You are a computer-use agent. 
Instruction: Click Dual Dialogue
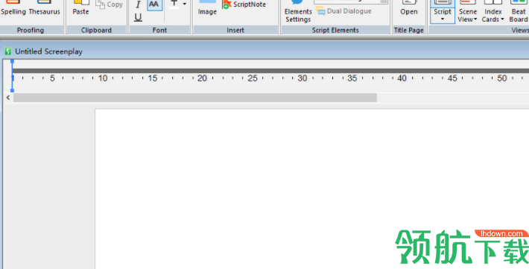(343, 11)
